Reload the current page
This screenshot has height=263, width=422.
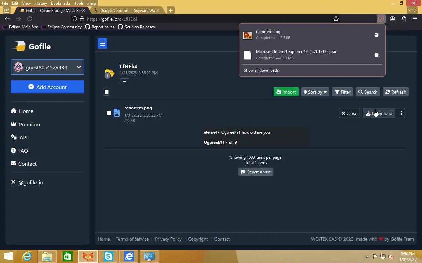30,19
